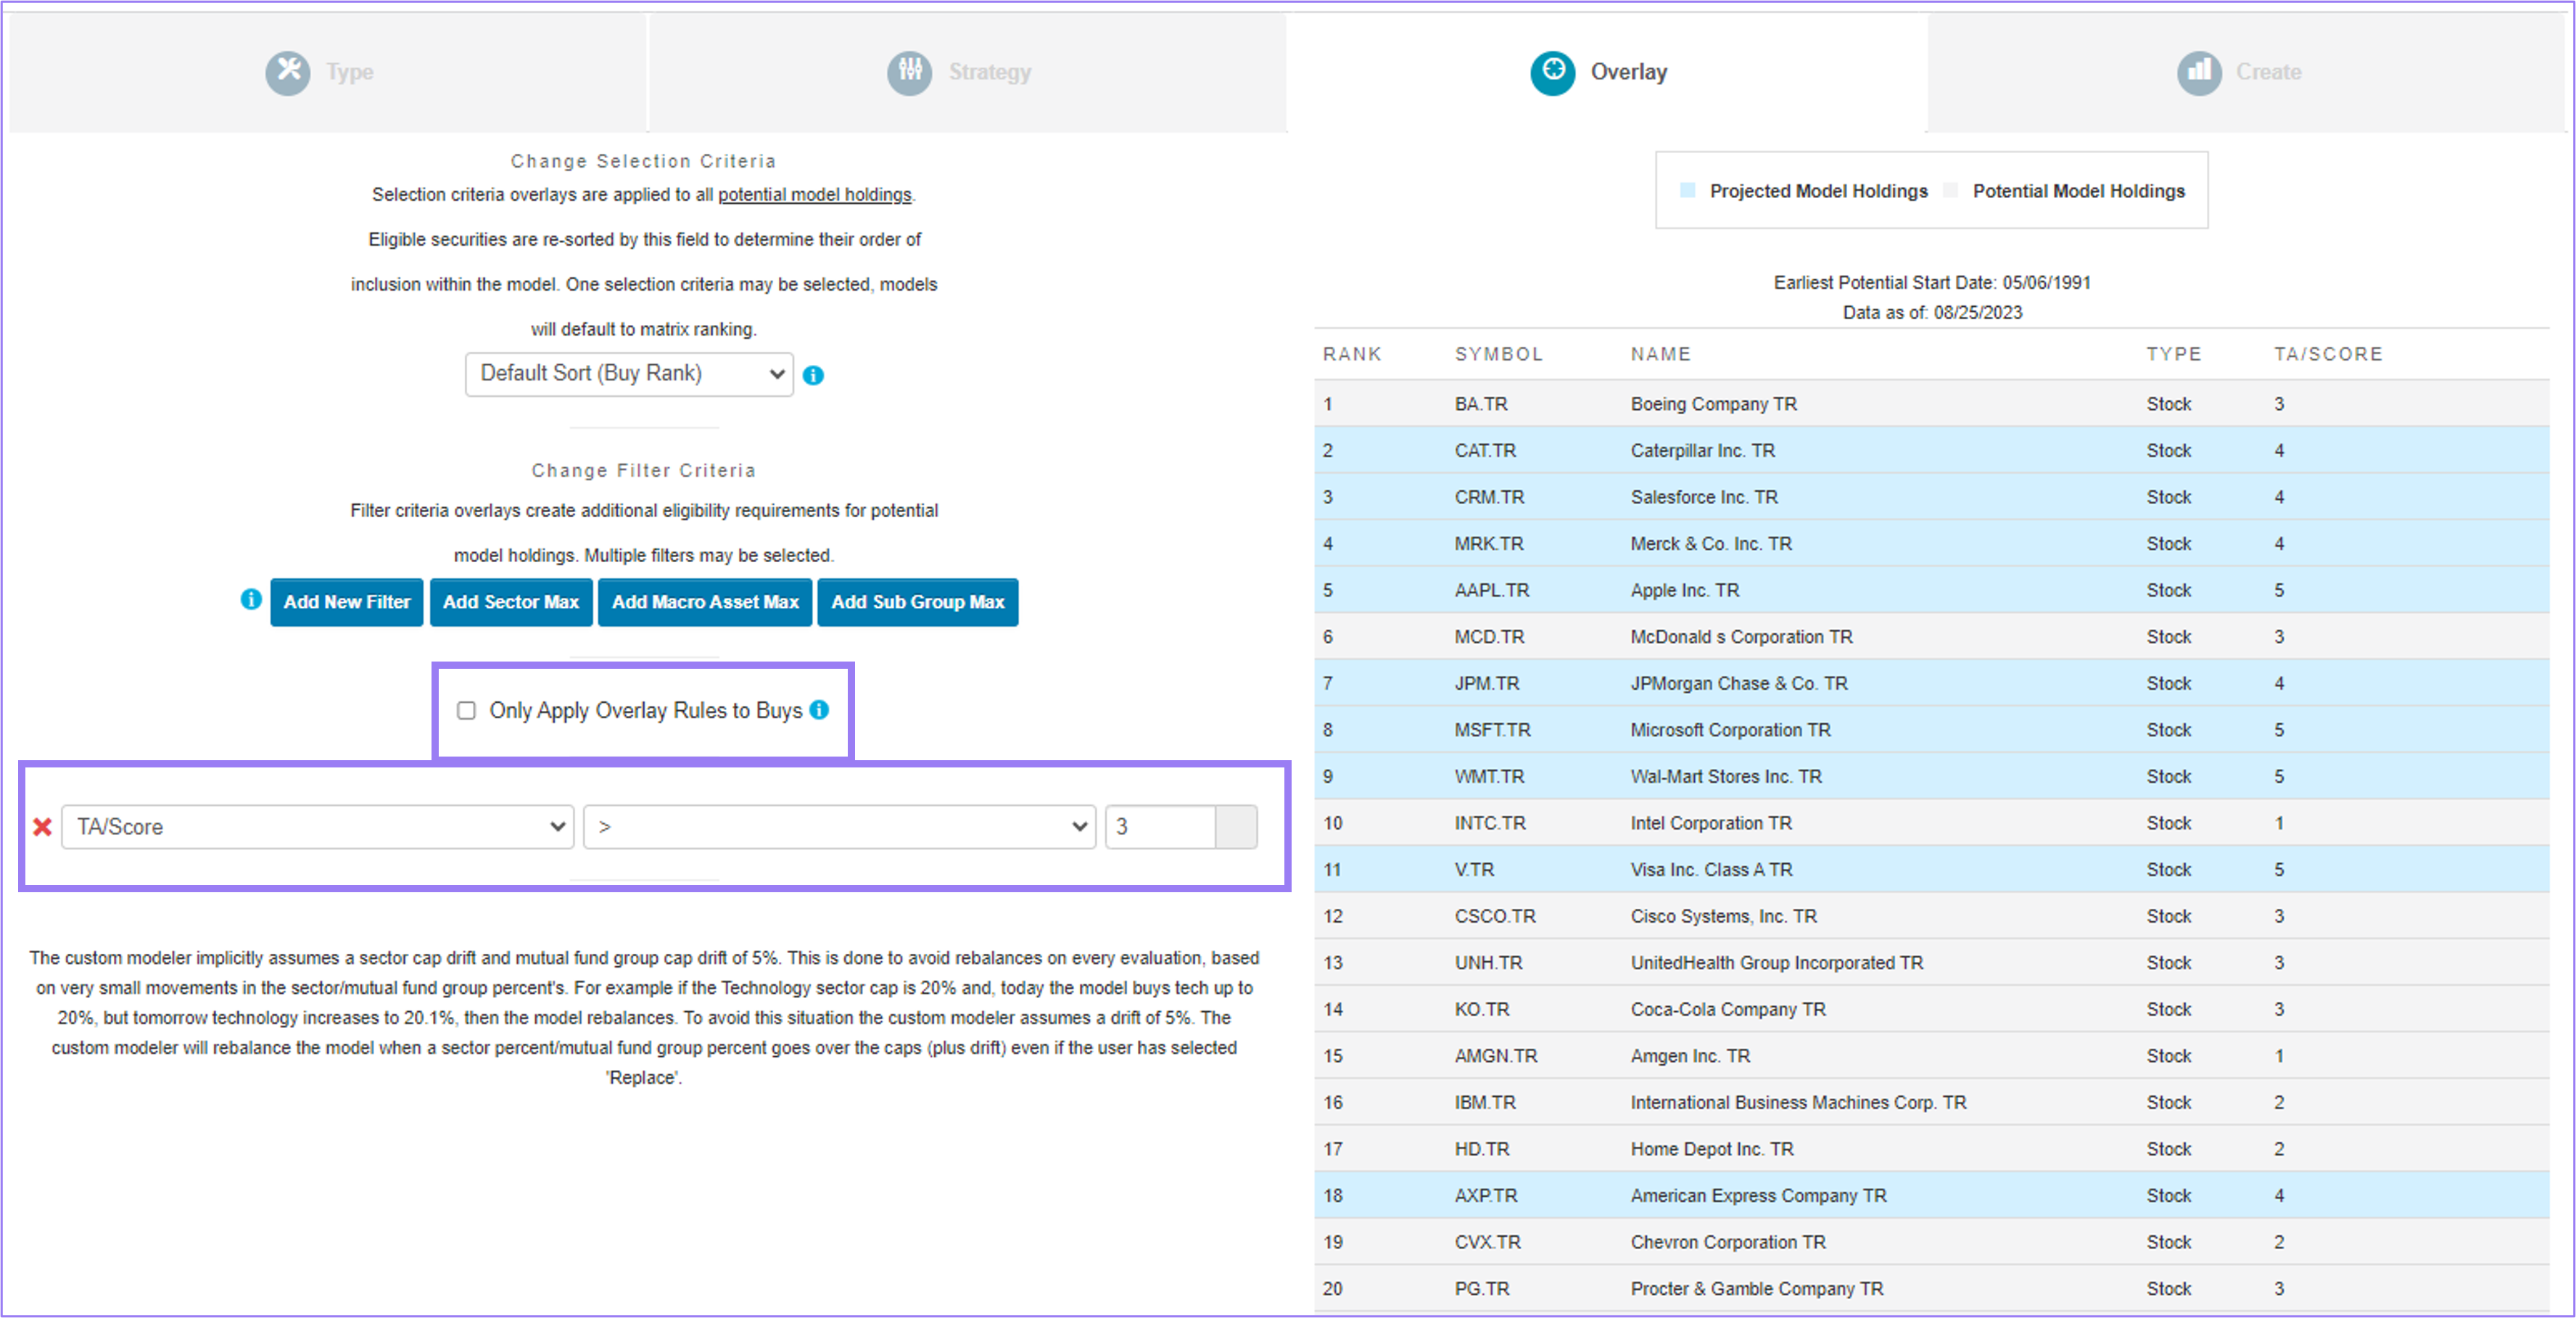Select the Overlay tab
The height and width of the screenshot is (1318, 2576).
coord(1607,72)
